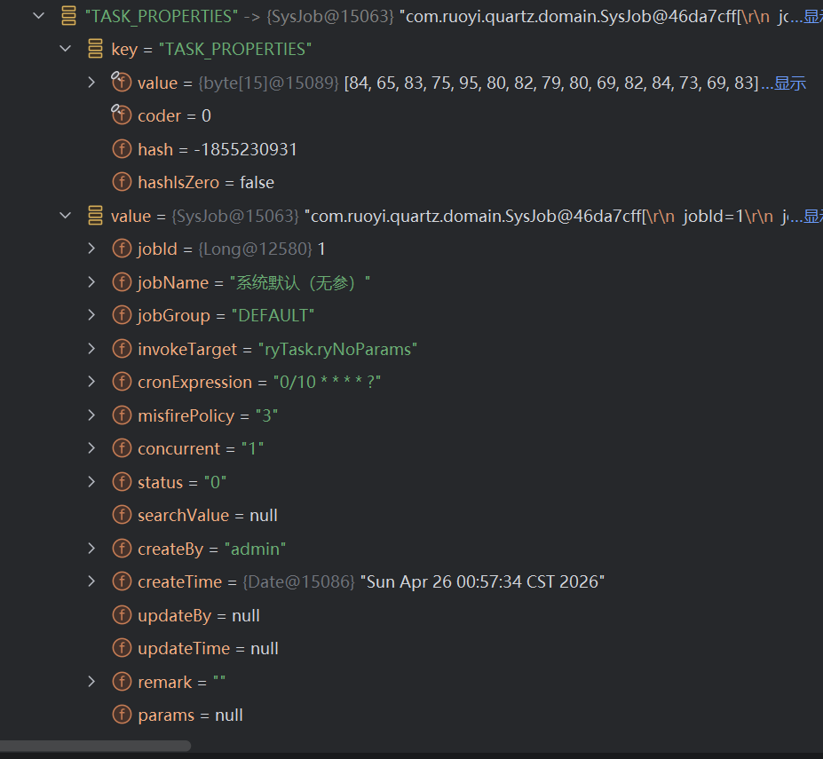Expand the createTime field chevron
The height and width of the screenshot is (759, 823).
(x=91, y=581)
